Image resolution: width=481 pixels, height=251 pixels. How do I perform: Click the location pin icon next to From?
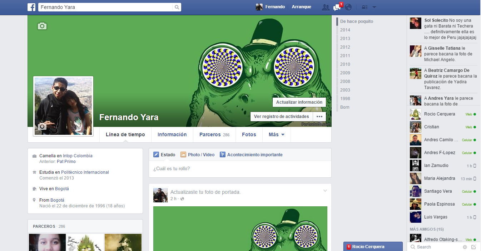34,200
